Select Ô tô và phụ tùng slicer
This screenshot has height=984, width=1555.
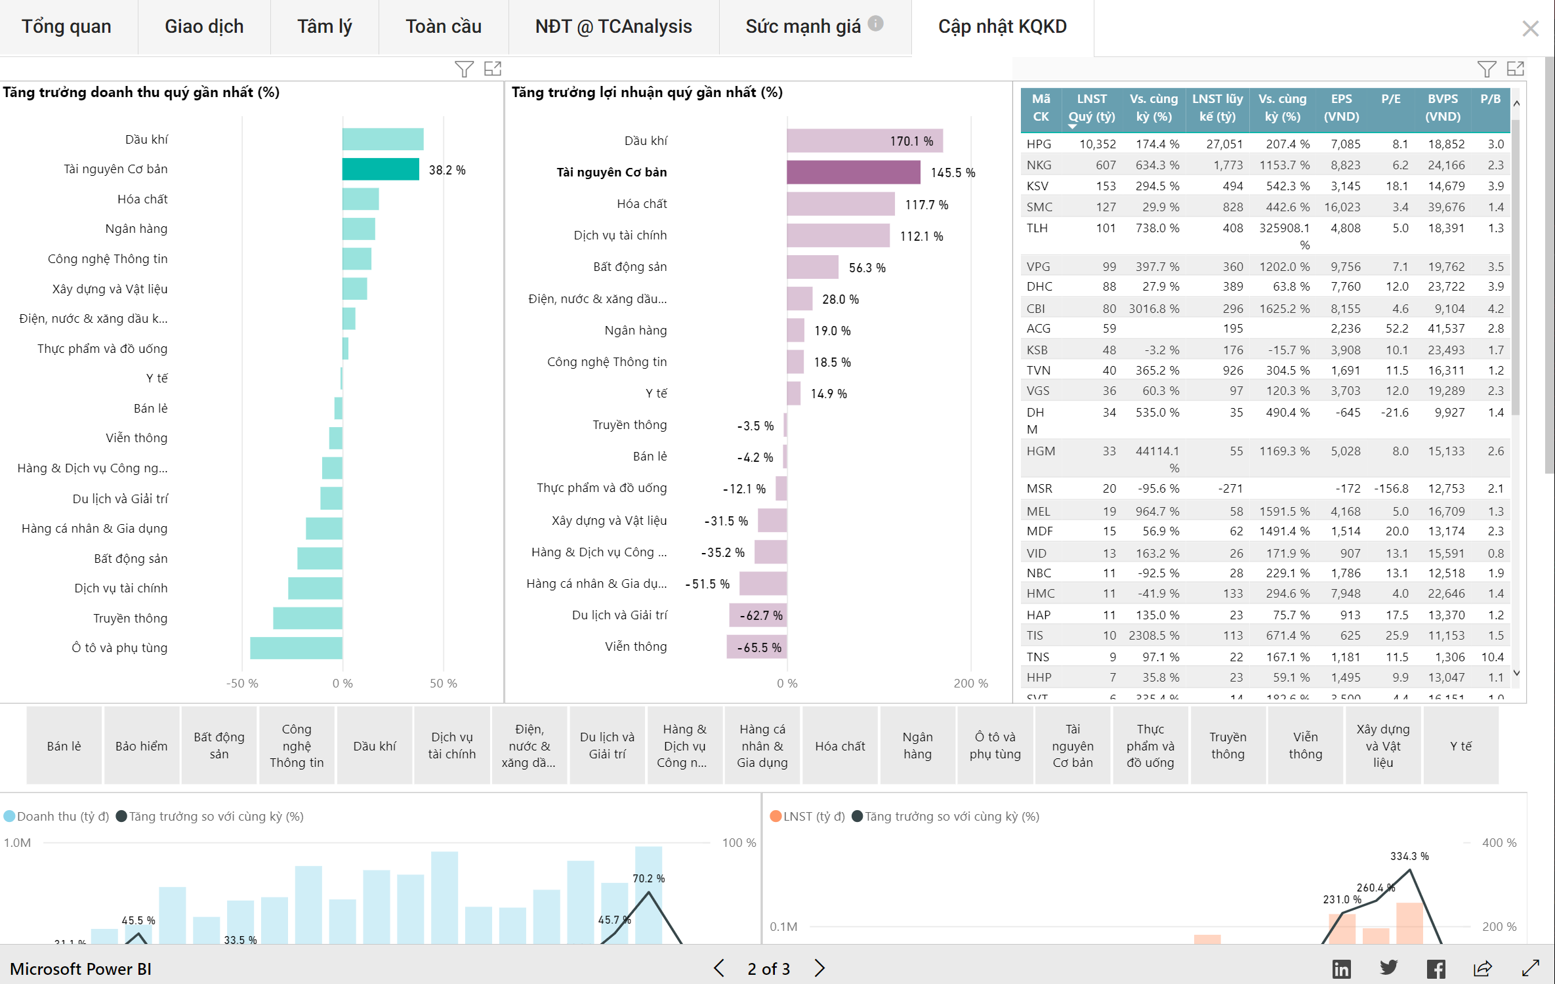click(x=995, y=746)
